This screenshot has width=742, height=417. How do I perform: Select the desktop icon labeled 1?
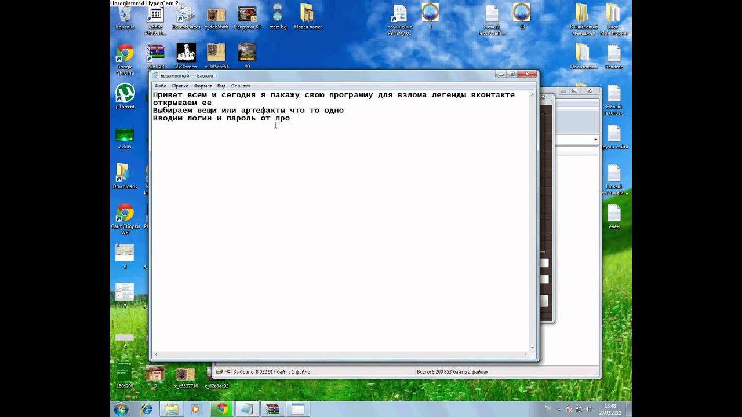[430, 16]
